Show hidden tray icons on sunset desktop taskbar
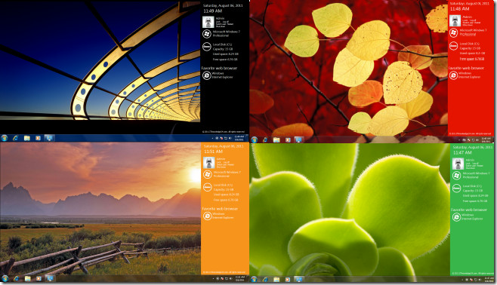This screenshot has width=497, height=285. pos(213,279)
